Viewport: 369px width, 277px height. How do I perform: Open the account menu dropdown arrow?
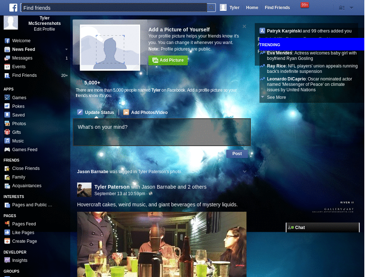[x=351, y=8]
